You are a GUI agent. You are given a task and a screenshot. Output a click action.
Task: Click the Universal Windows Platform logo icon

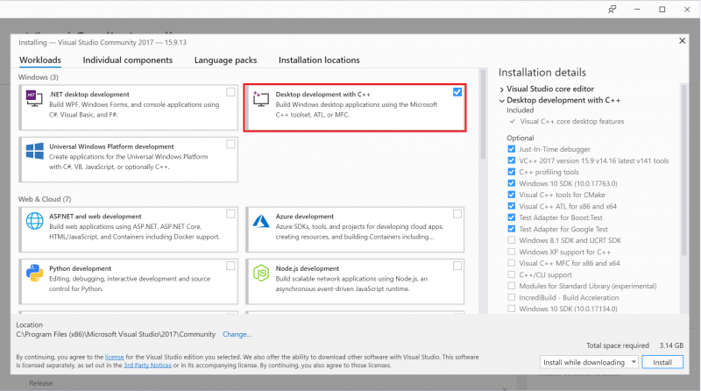point(34,151)
